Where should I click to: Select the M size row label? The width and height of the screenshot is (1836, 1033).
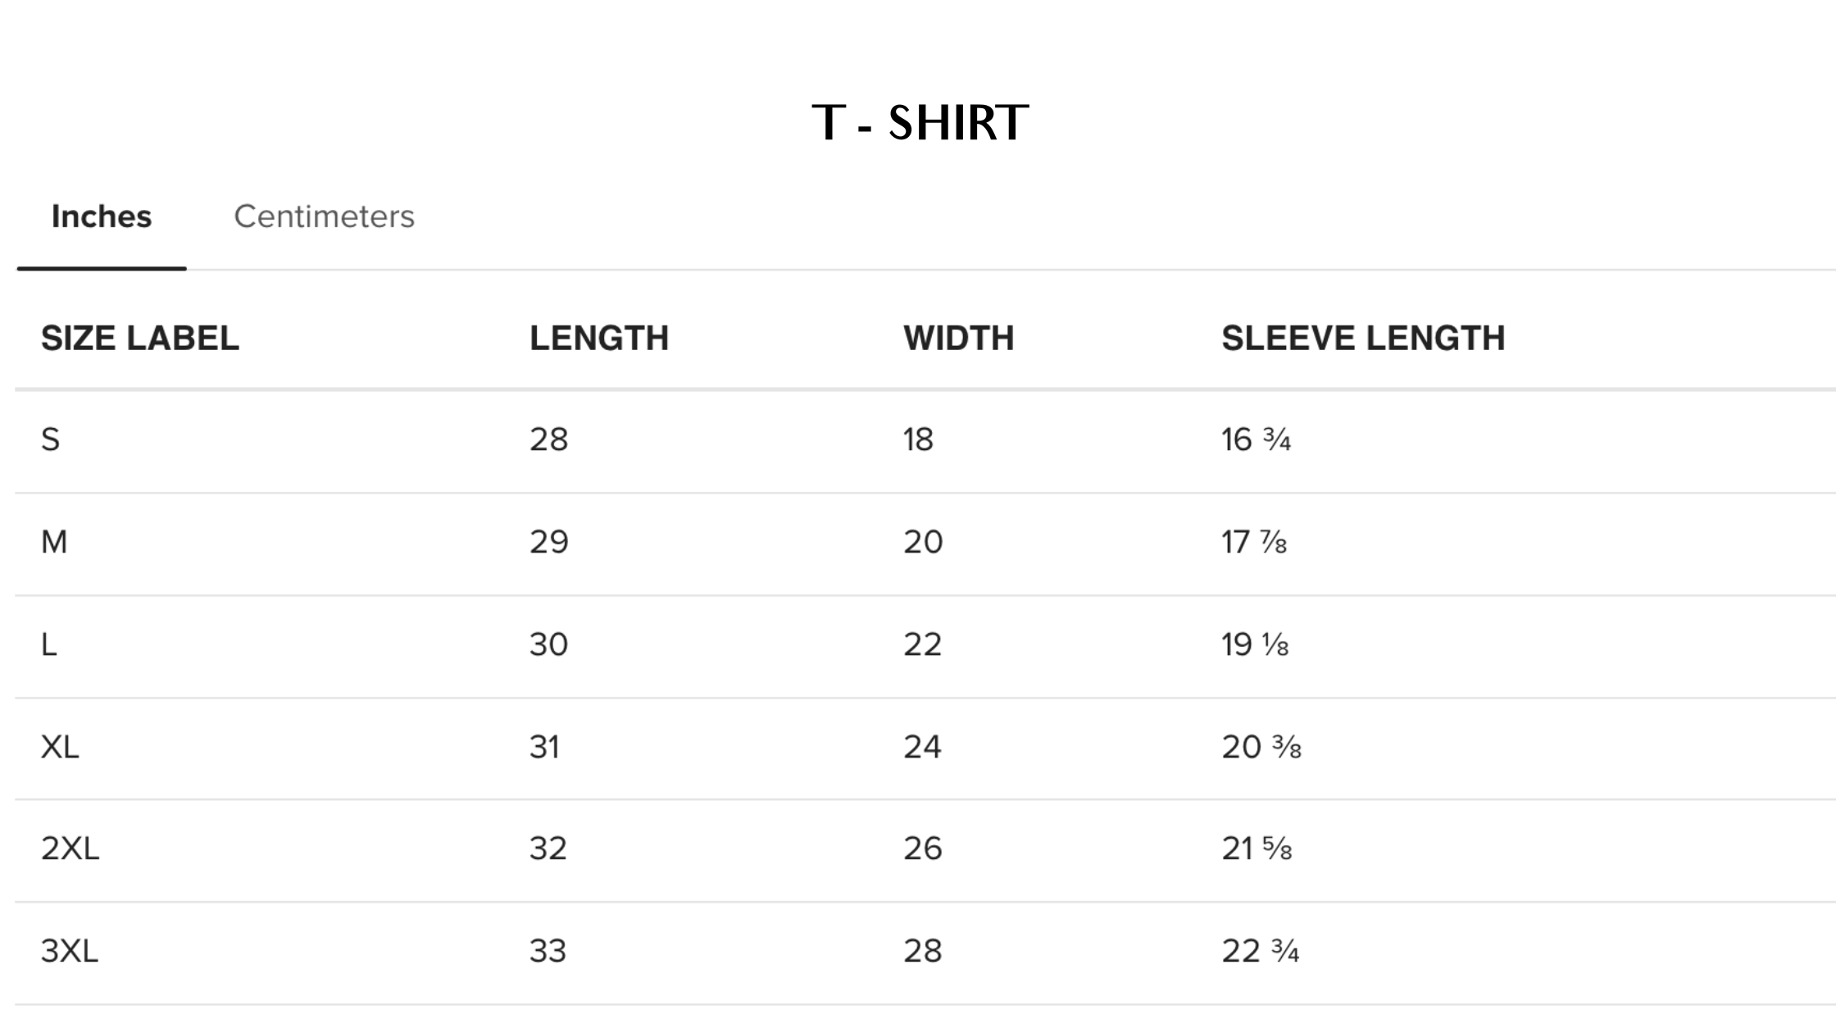point(54,542)
